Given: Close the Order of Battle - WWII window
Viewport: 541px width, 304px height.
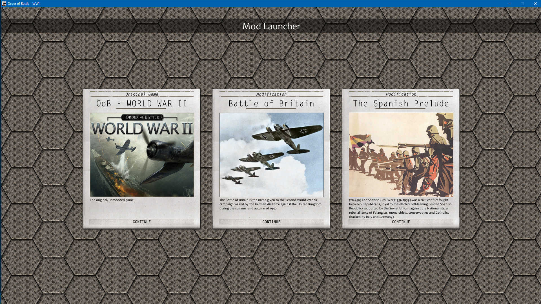Looking at the screenshot, I should [535, 4].
